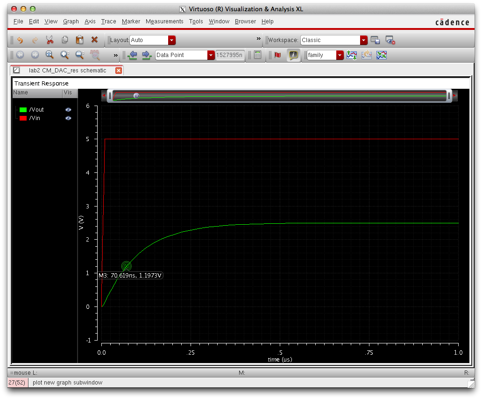The height and width of the screenshot is (399, 482).
Task: Click the fit-to-window zoom icon
Action: pyautogui.click(x=50, y=55)
